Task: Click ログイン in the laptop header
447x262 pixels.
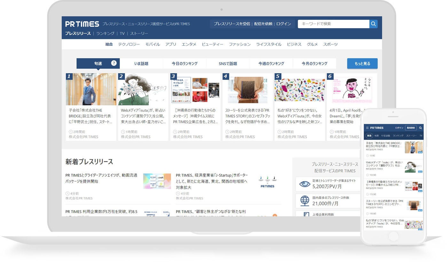Action: (284, 24)
